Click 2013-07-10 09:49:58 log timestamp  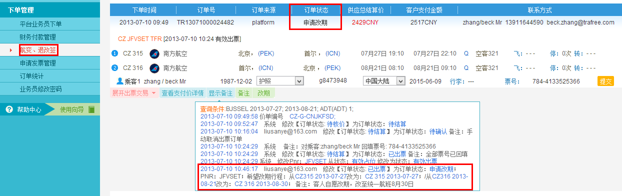pos(229,116)
